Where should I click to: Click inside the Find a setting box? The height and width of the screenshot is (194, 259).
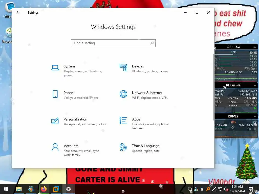pos(113,43)
